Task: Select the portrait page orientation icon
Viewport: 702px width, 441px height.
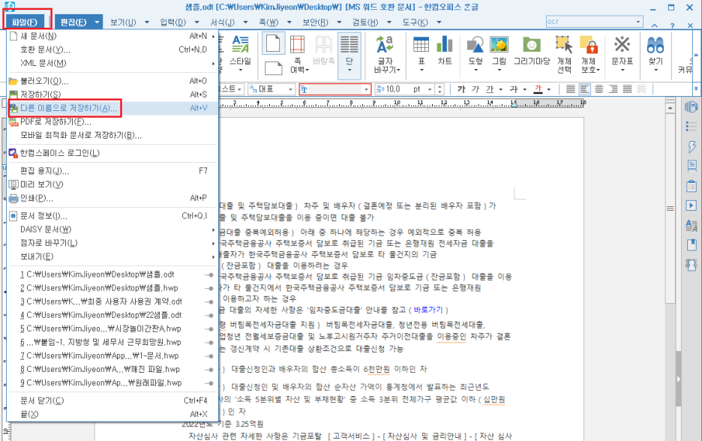Action: [x=273, y=44]
